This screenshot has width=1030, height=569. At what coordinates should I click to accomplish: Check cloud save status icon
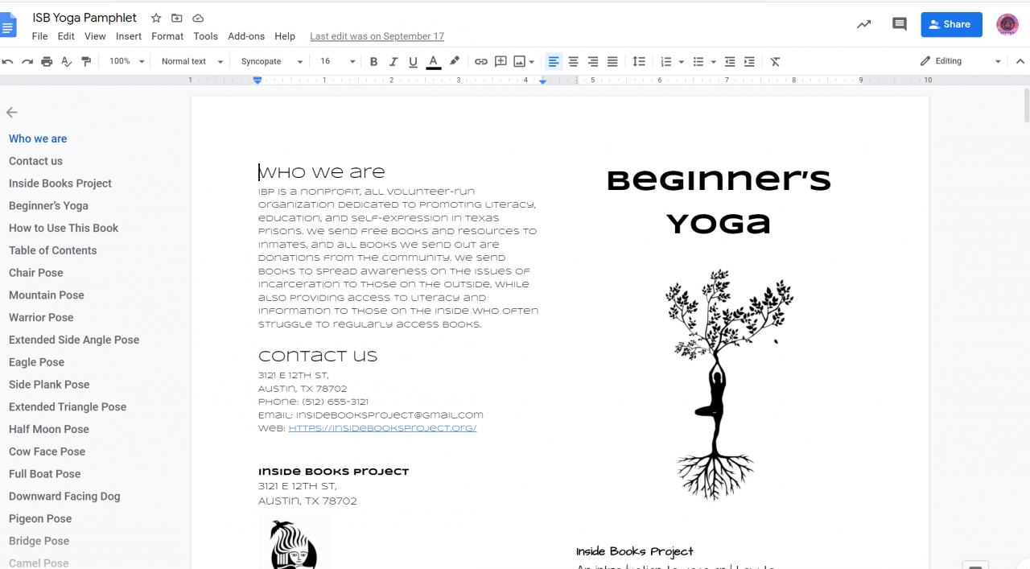click(x=198, y=18)
